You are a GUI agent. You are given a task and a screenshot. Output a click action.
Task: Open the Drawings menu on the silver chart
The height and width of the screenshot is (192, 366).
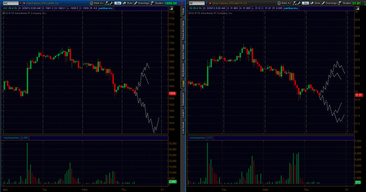pyautogui.click(x=329, y=3)
